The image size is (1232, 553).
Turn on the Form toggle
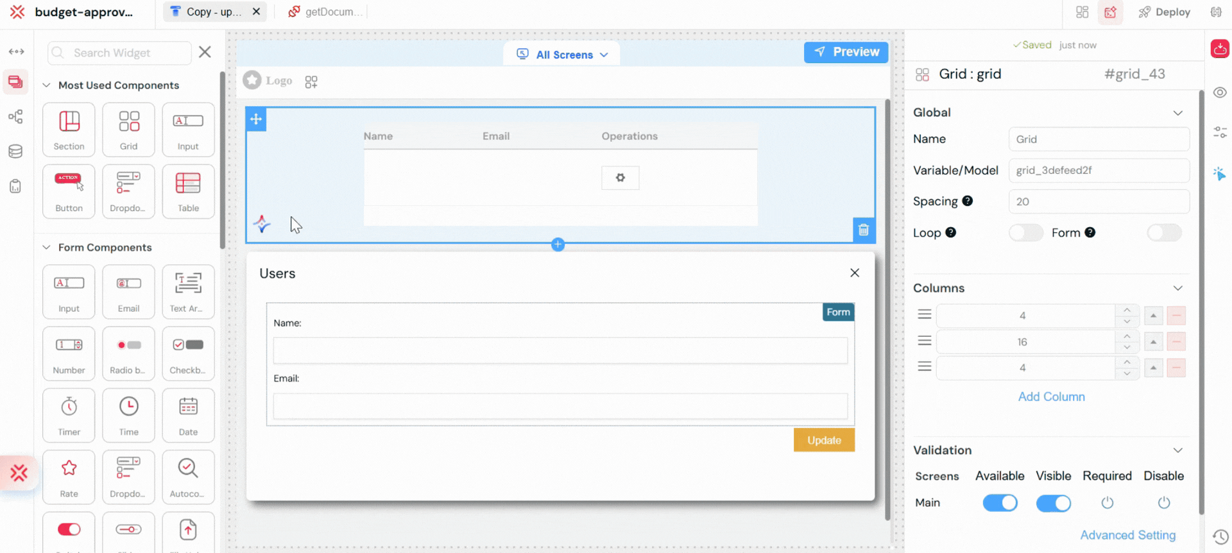pos(1164,233)
